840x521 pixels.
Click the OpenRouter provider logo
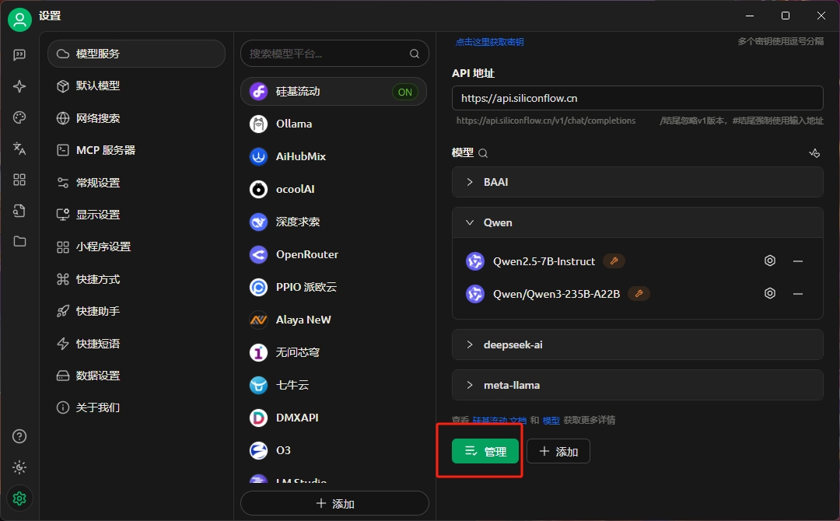[259, 254]
